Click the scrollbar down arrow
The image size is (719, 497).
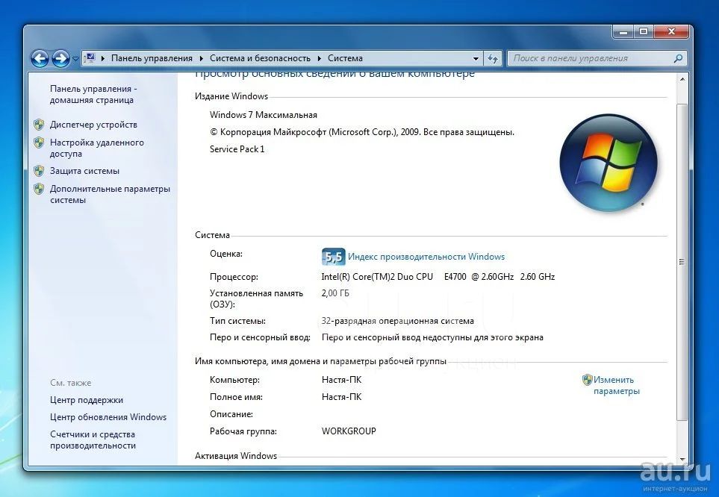click(682, 459)
